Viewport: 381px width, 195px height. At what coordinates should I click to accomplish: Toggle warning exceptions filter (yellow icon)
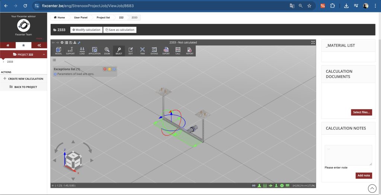[110, 69]
